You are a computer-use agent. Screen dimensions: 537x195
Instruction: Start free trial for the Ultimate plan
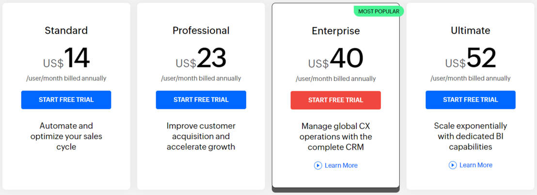[470, 100]
